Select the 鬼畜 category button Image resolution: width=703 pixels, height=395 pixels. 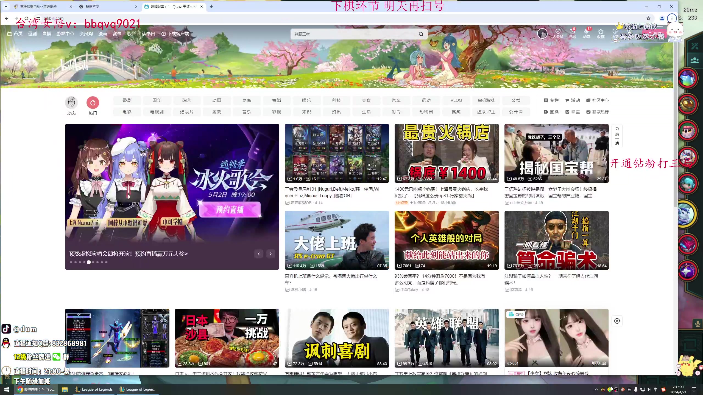click(x=247, y=100)
